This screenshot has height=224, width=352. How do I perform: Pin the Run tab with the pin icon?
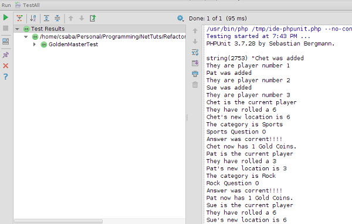[6, 55]
